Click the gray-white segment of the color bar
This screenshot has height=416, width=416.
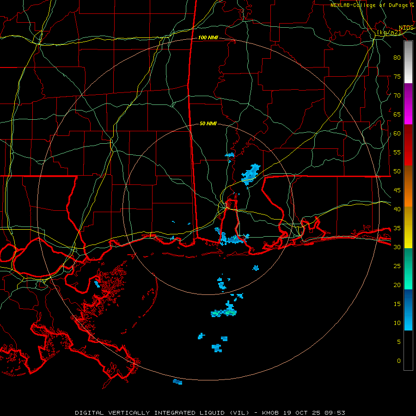coord(408,62)
